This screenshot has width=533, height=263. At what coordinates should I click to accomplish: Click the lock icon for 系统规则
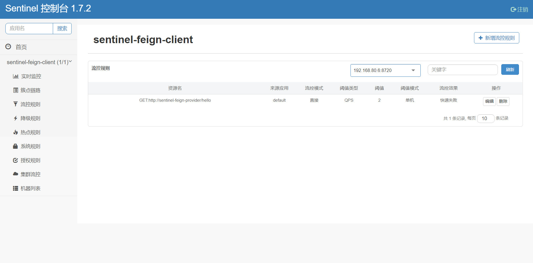point(15,146)
